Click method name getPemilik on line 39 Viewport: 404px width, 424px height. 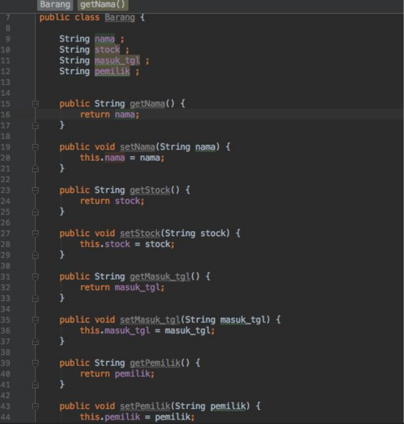[x=155, y=363]
